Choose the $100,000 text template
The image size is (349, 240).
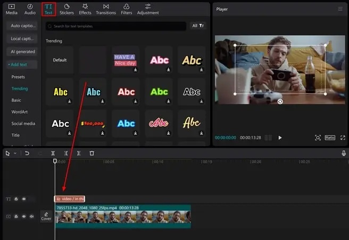pos(93,123)
